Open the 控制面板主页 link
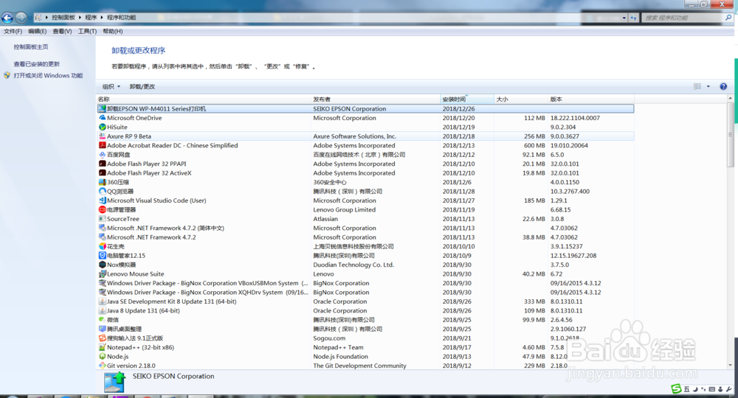Screen dimensions: 738x398 31,47
